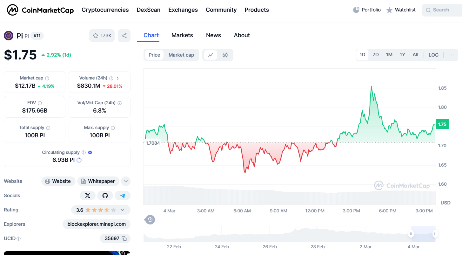Open the Community menu

pos(221,10)
